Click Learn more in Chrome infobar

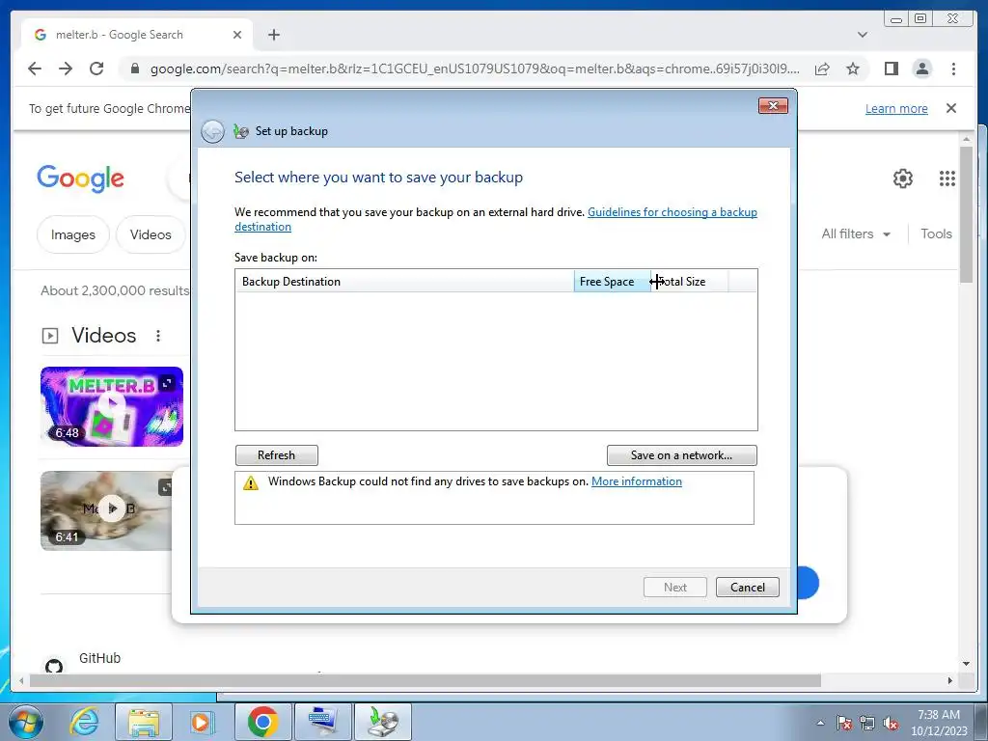click(x=896, y=108)
